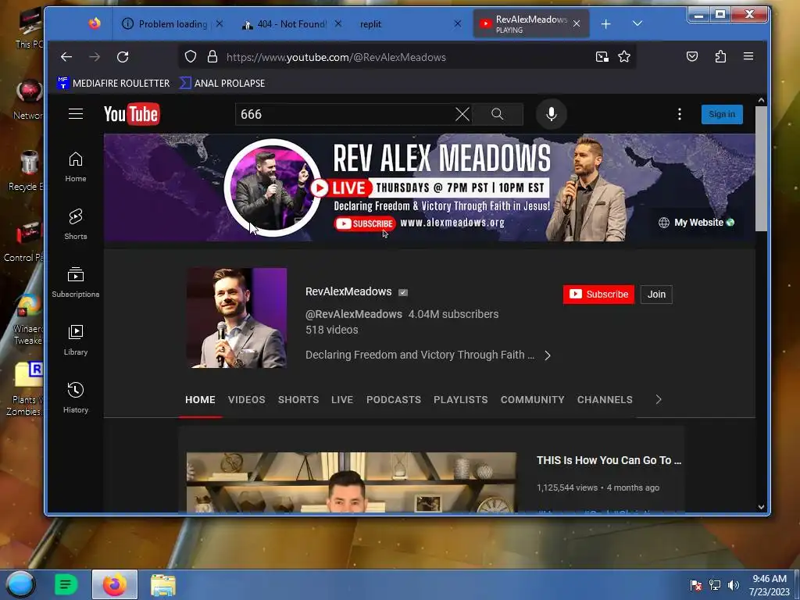800x600 pixels.
Task: Play the featured video thumbnail
Action: 351,482
